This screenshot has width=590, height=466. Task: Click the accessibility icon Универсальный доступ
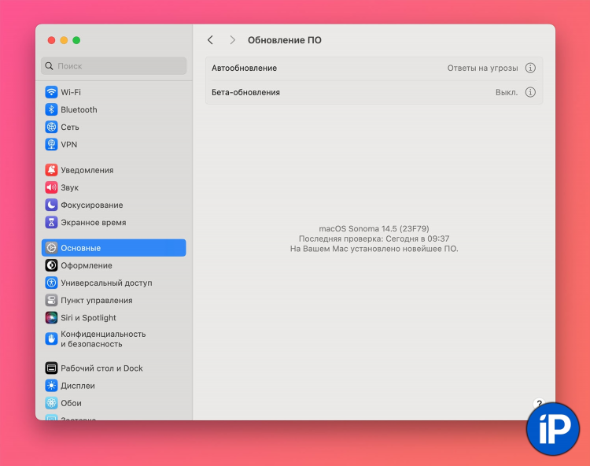pos(51,283)
